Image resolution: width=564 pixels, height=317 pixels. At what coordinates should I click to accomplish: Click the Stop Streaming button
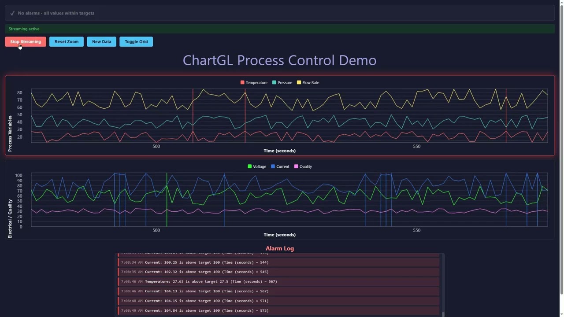point(26,42)
